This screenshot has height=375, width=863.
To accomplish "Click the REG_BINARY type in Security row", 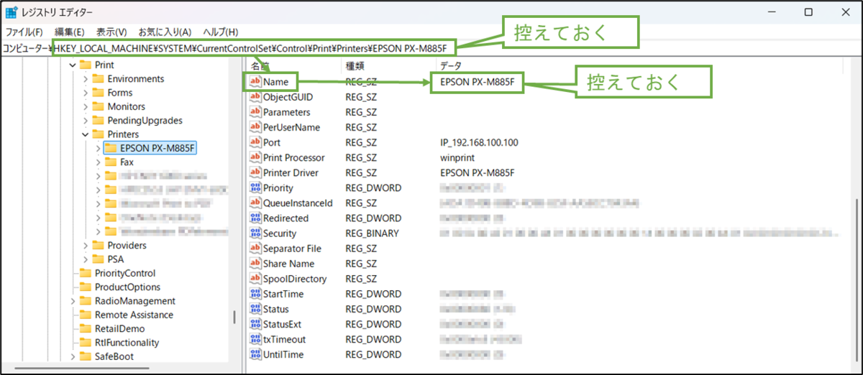I will (x=372, y=233).
